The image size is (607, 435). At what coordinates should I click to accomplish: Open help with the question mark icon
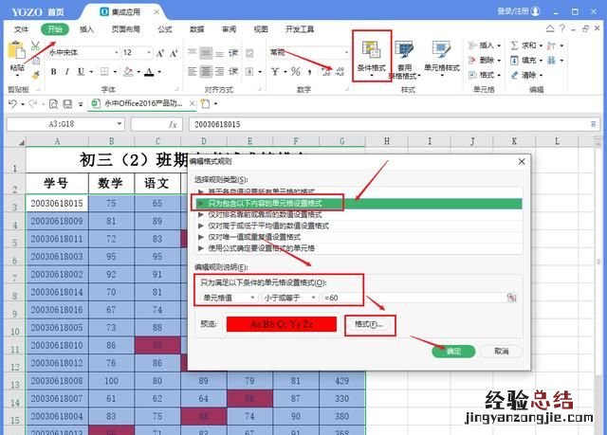(x=562, y=28)
